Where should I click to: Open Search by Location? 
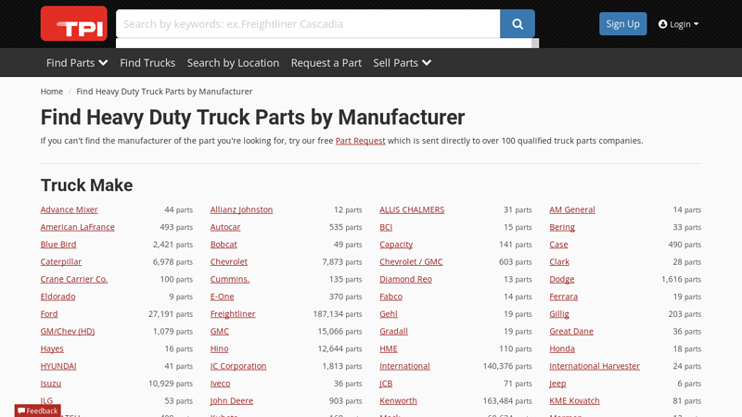233,63
